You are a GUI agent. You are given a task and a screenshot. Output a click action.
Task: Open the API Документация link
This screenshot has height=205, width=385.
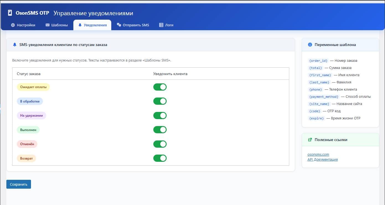[322, 160]
